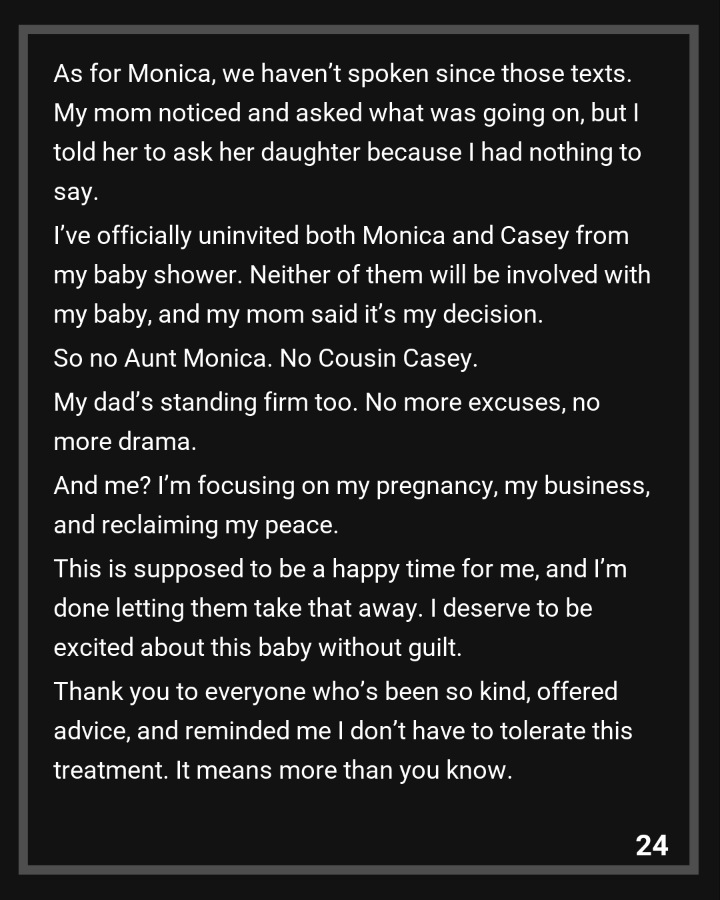Click the paragraph starting "This is supposed to be"
The width and height of the screenshot is (720, 900).
point(340,608)
